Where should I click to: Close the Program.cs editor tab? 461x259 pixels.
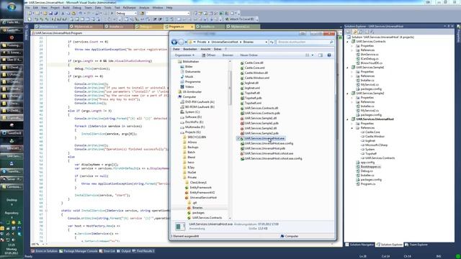coord(192,27)
